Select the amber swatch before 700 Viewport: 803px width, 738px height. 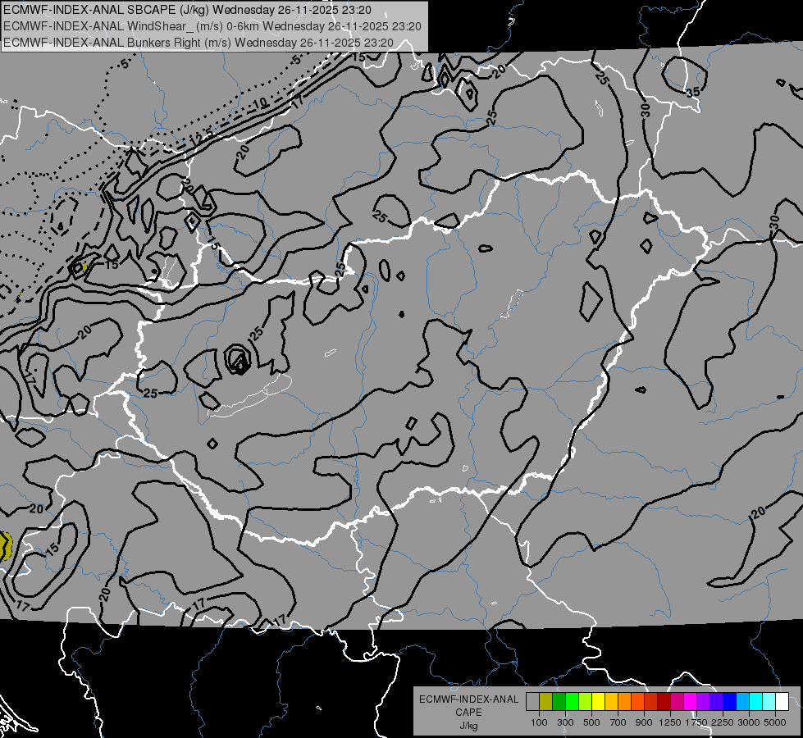point(611,701)
